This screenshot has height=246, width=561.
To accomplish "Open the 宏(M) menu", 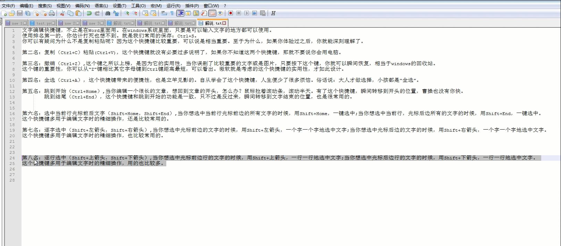I will (x=156, y=6).
